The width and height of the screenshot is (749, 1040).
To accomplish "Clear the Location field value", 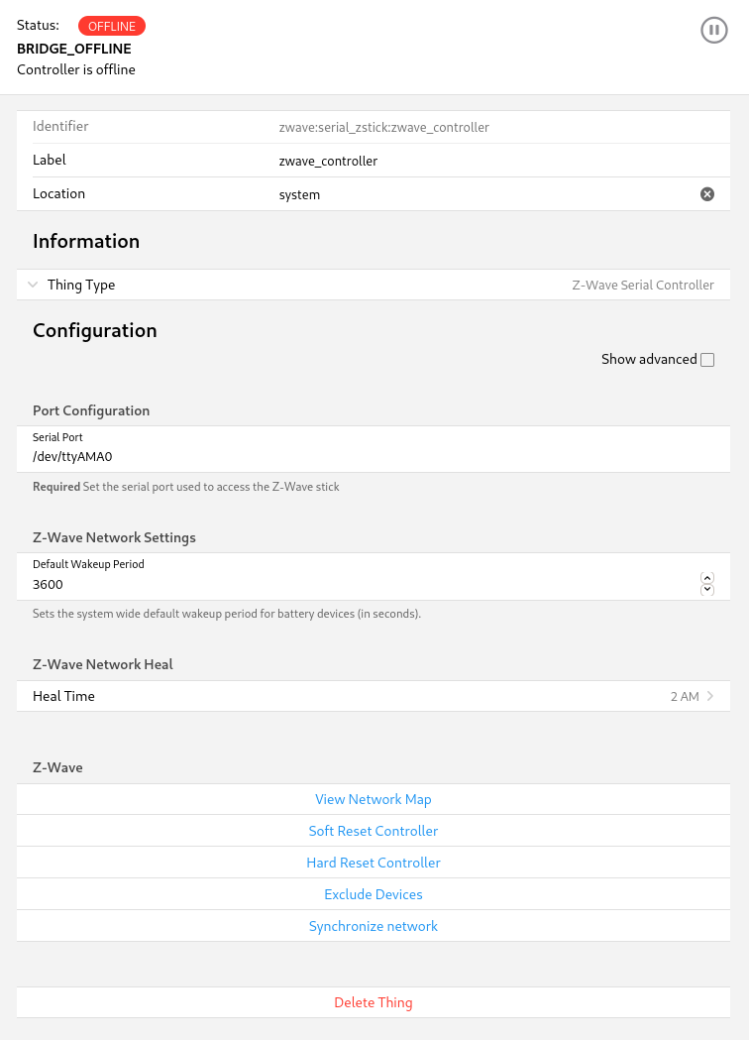I will click(707, 194).
